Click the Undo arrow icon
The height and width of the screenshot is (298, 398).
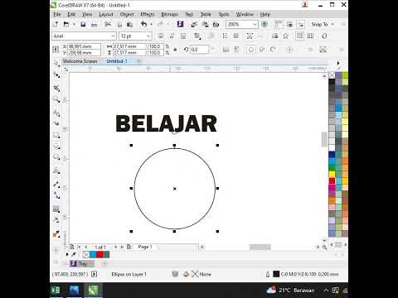[144, 24]
